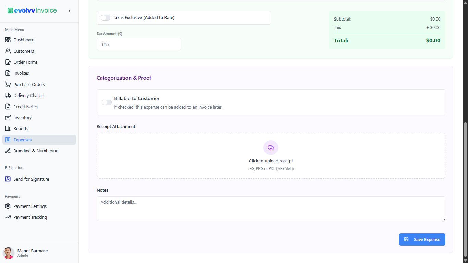The width and height of the screenshot is (468, 263).
Task: Click the Payment Tracking trend icon
Action: [8, 217]
